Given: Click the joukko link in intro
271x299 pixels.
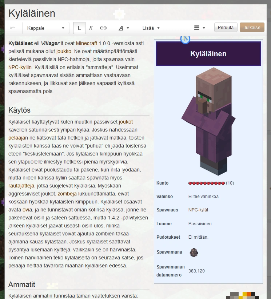Looking at the screenshot, I should 64,51.
